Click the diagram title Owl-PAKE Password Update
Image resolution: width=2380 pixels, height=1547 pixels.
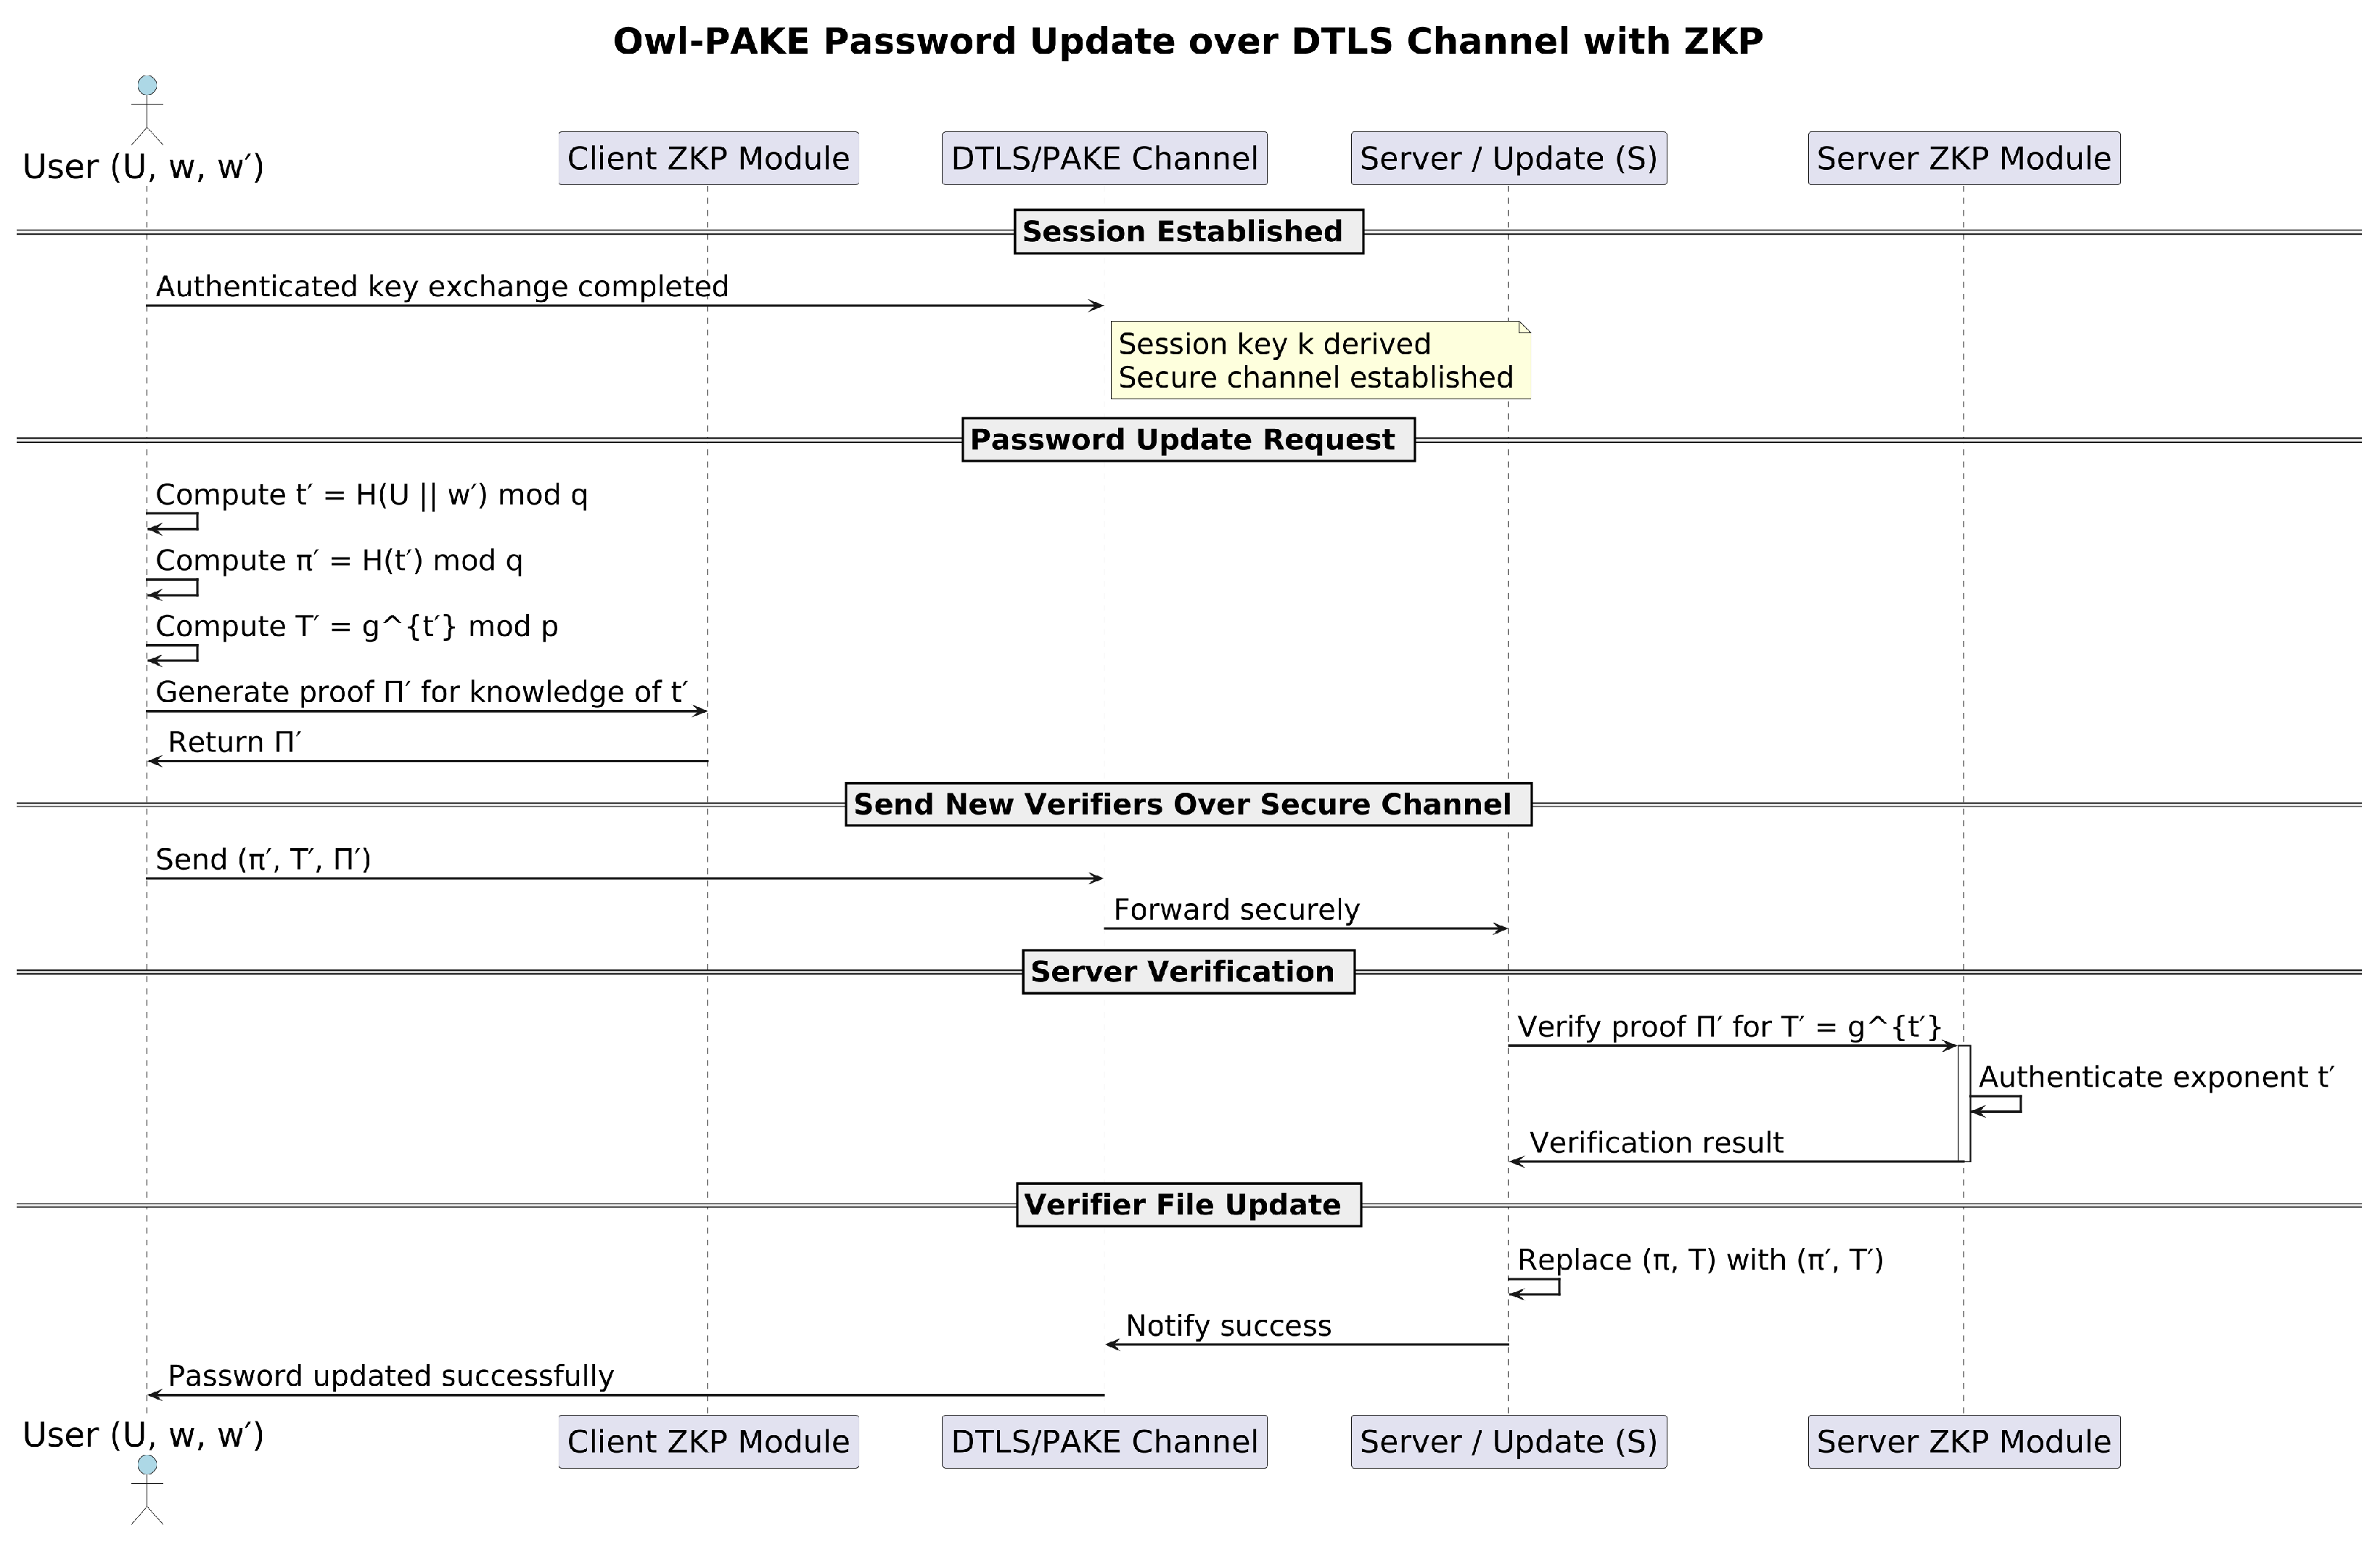1188,42
